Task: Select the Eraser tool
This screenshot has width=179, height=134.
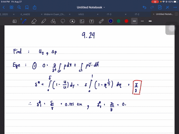Action: 34,21
